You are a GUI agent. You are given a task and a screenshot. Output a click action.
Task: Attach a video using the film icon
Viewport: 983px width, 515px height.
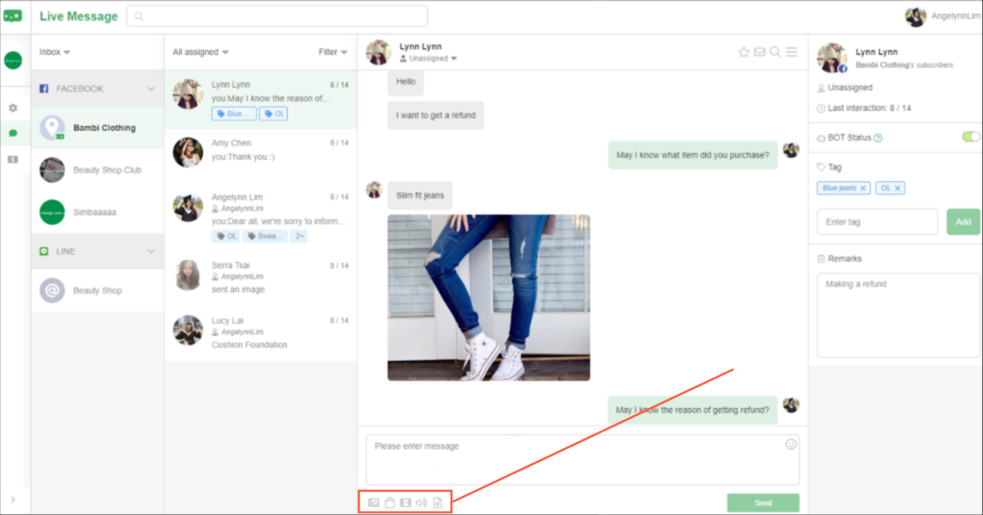[x=405, y=503]
